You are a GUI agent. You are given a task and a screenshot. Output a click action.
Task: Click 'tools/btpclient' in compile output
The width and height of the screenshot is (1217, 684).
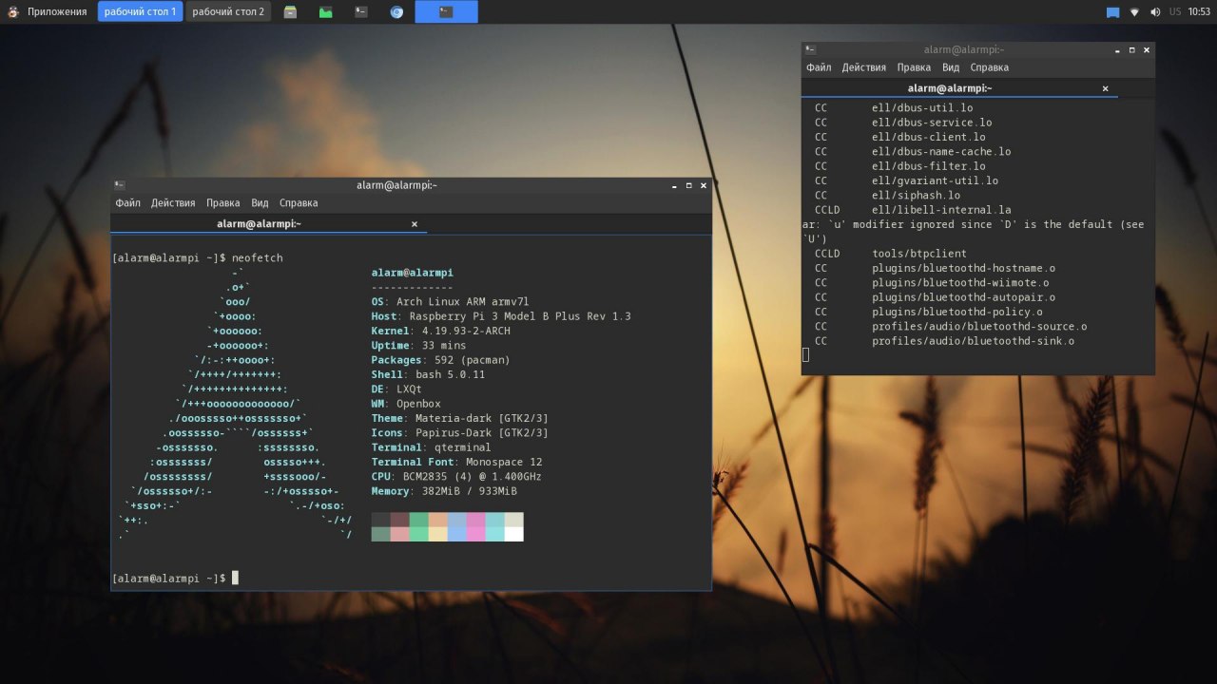pyautogui.click(x=919, y=254)
